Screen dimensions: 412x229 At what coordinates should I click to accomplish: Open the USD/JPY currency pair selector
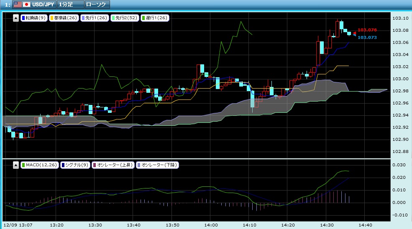[x=34, y=5]
